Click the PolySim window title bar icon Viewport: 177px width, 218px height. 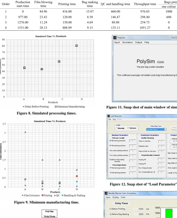click(x=115, y=37)
